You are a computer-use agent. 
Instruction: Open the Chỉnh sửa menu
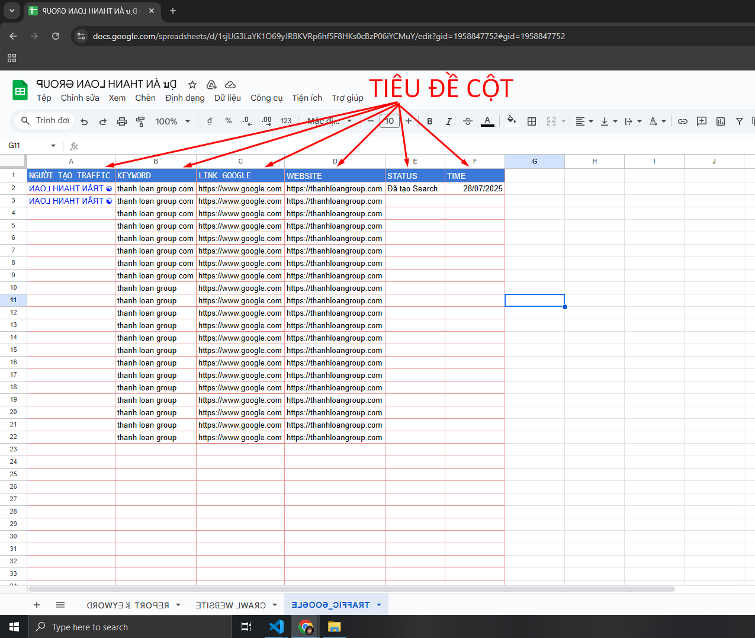click(x=80, y=98)
